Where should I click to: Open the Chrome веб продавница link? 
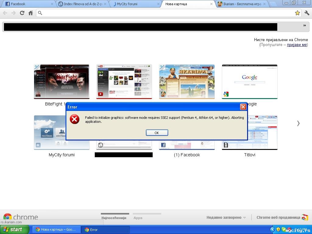(x=278, y=218)
